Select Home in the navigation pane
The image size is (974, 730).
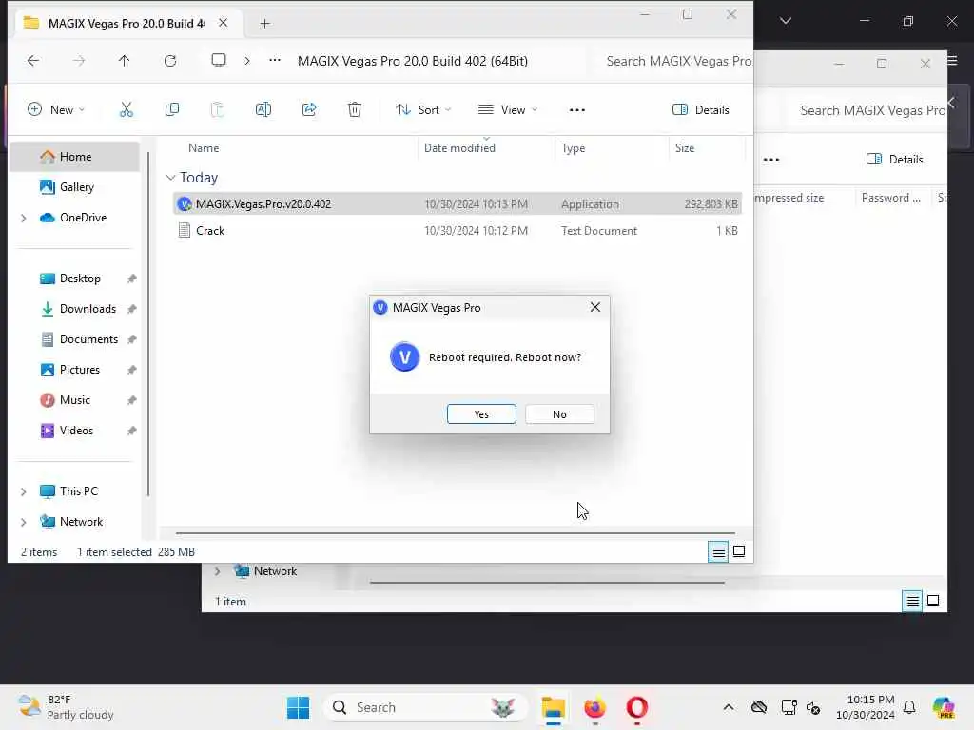click(x=75, y=157)
